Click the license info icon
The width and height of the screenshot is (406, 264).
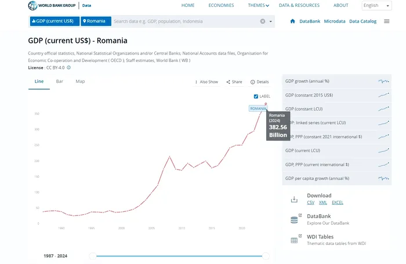click(x=68, y=67)
